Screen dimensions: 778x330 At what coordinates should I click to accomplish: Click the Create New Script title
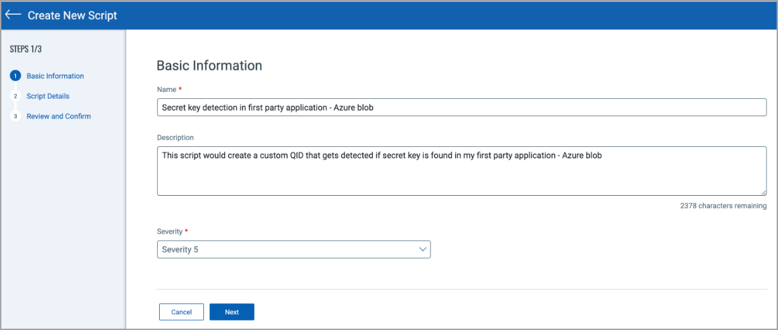(x=72, y=15)
